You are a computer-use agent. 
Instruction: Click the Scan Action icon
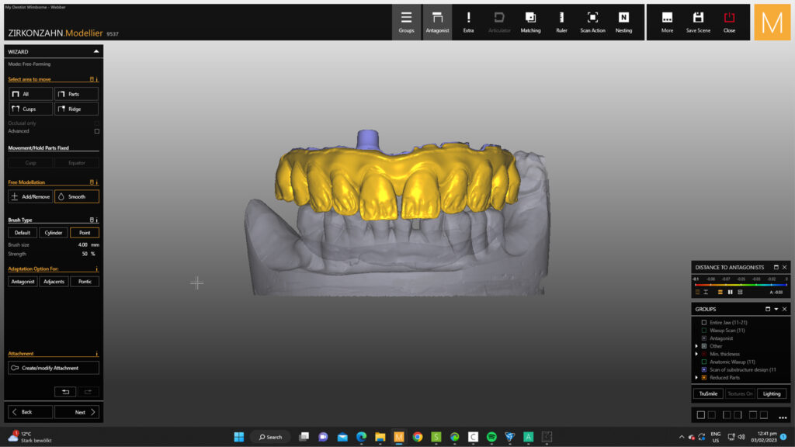[592, 21]
